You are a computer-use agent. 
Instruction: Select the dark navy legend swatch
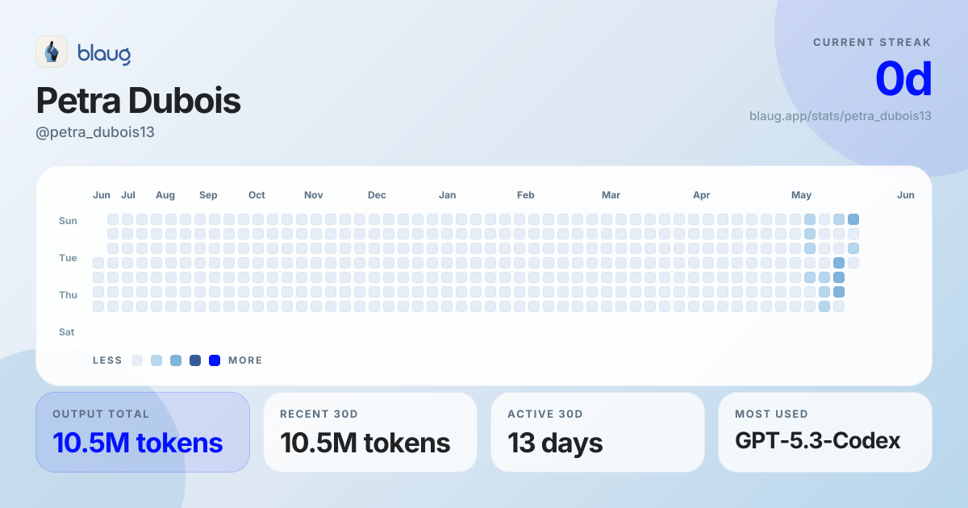[195, 360]
